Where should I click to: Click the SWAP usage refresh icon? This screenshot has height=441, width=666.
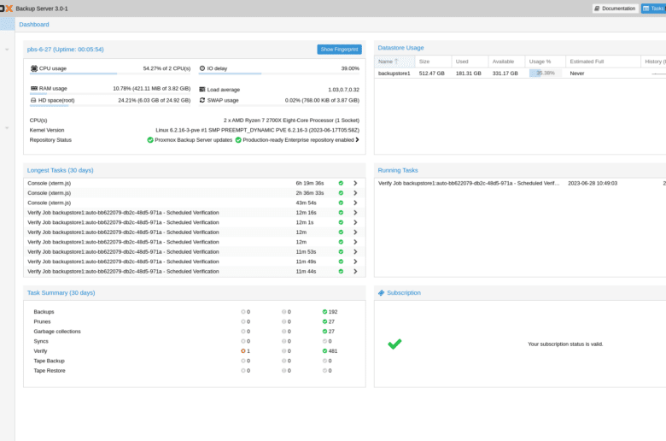[x=202, y=100]
